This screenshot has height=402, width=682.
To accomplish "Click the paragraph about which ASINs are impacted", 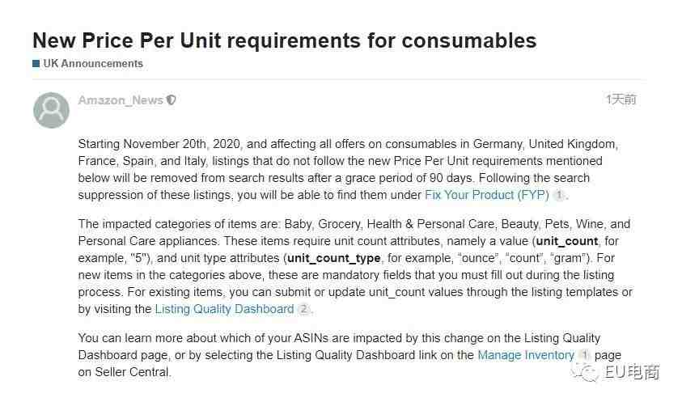I will pos(349,355).
